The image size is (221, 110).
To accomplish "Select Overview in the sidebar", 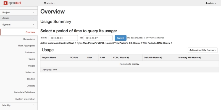I will [30, 32].
